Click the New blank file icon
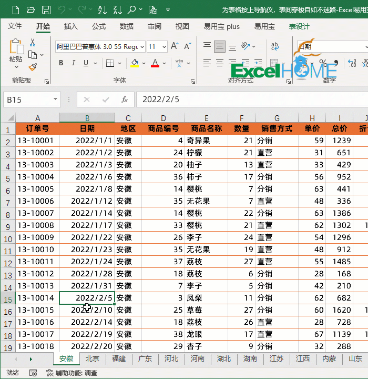The image size is (368, 379). 16,10
